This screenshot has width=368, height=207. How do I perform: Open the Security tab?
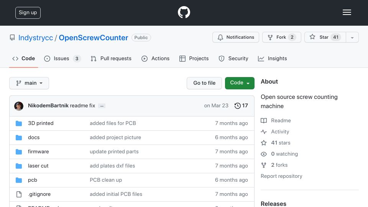pos(233,58)
